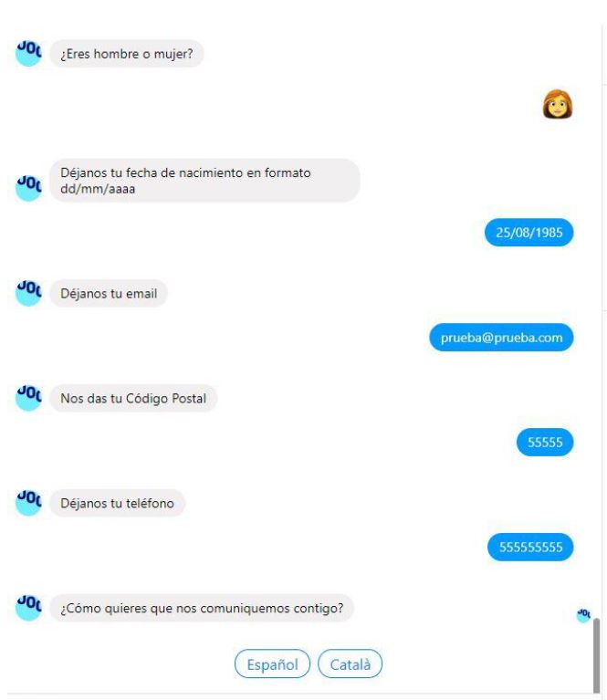Click the '¿Eres hombre o mujer?' message
Image resolution: width=607 pixels, height=700 pixels.
click(x=127, y=54)
